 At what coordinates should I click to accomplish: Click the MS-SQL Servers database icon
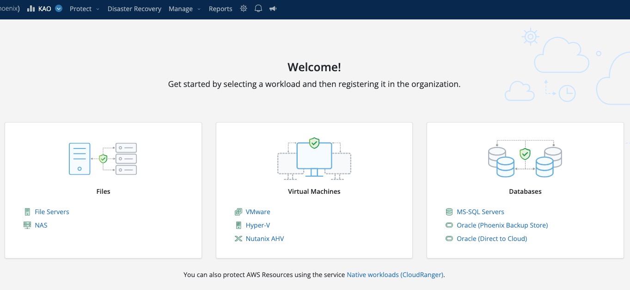pyautogui.click(x=449, y=212)
